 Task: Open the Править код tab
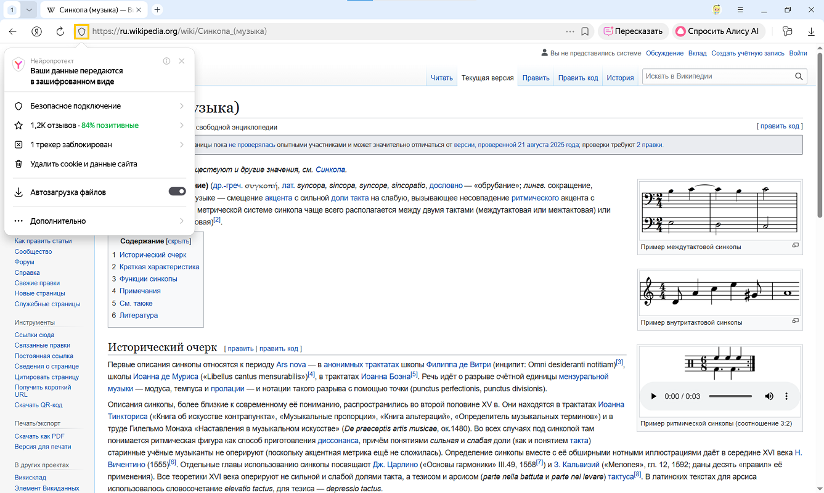click(x=577, y=78)
